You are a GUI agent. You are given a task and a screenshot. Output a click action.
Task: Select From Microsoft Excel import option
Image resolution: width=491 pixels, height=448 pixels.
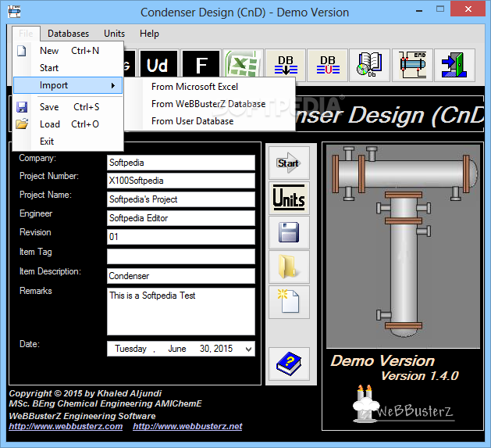[x=210, y=87]
